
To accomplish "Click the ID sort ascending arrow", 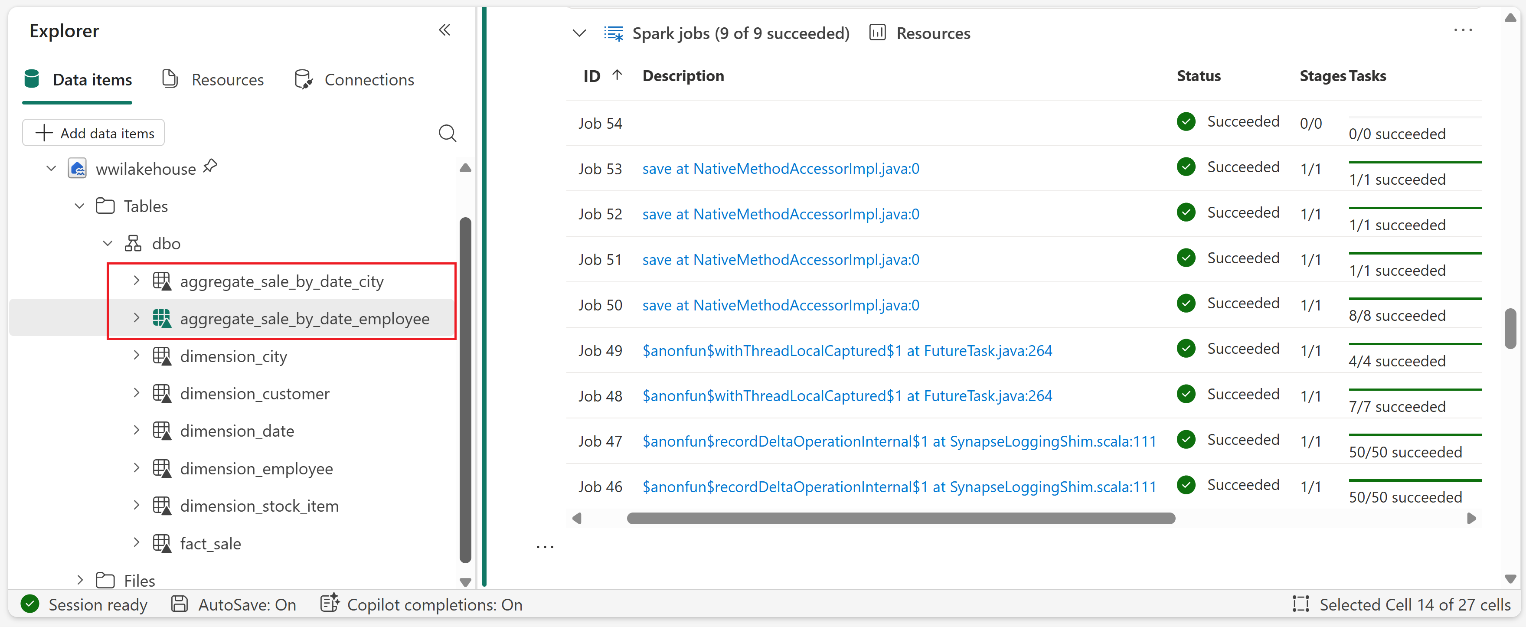I will tap(617, 75).
